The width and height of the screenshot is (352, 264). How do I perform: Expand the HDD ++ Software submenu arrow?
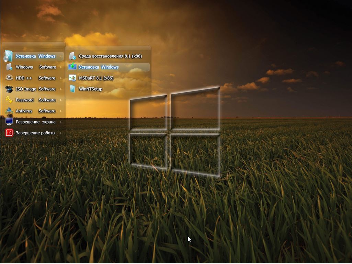coord(60,78)
